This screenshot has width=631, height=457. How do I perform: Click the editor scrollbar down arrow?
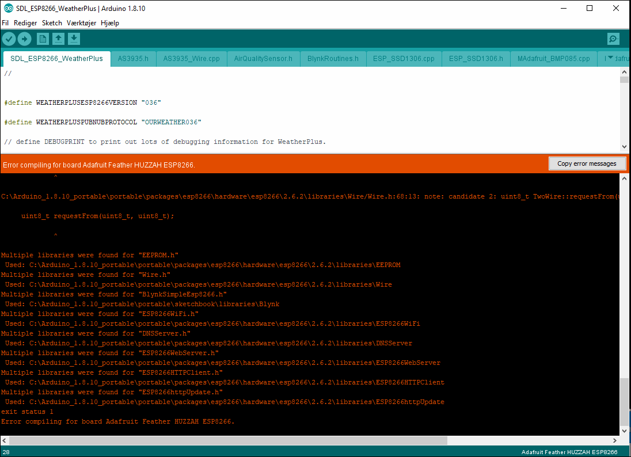coord(624,147)
